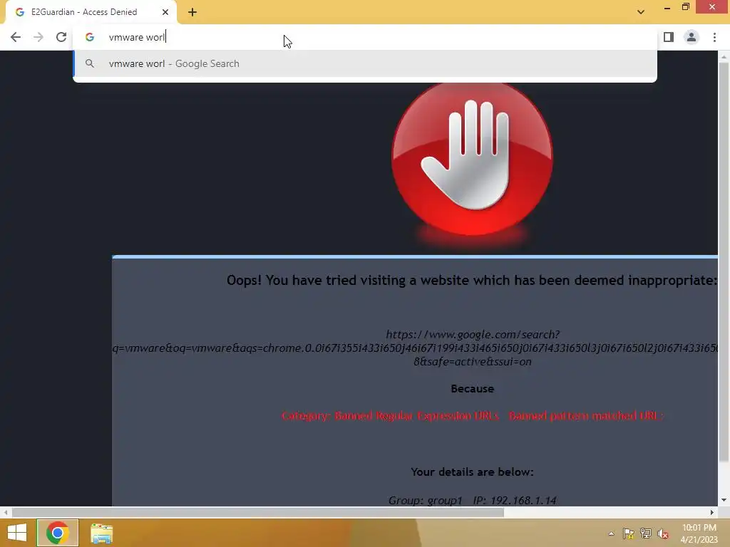Show hidden system tray icons

pyautogui.click(x=611, y=533)
